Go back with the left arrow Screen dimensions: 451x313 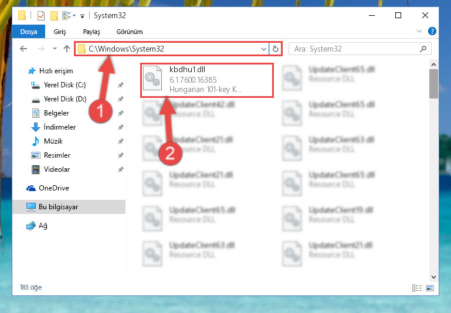[23, 49]
